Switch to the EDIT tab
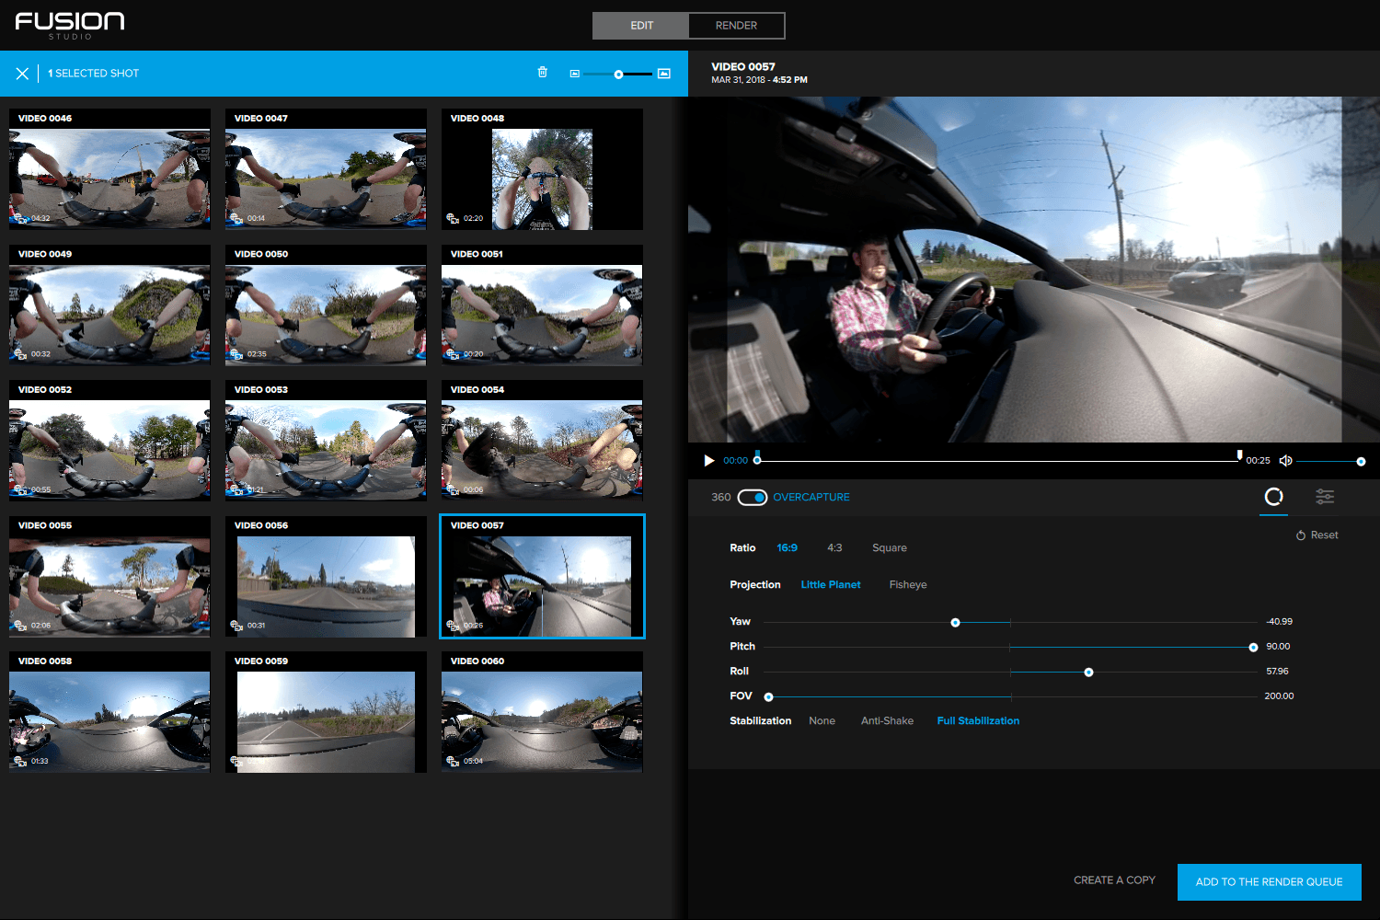1380x920 pixels. click(x=641, y=26)
